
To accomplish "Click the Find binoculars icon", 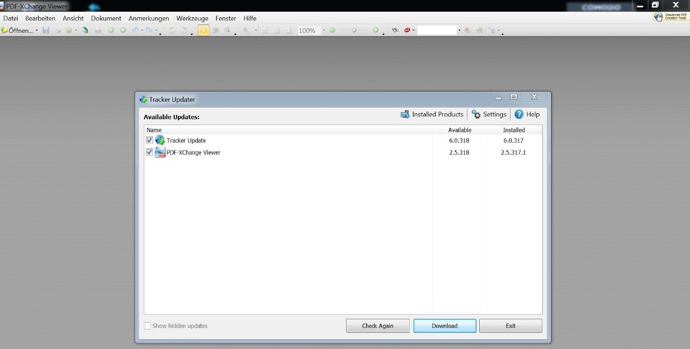I will tap(395, 30).
